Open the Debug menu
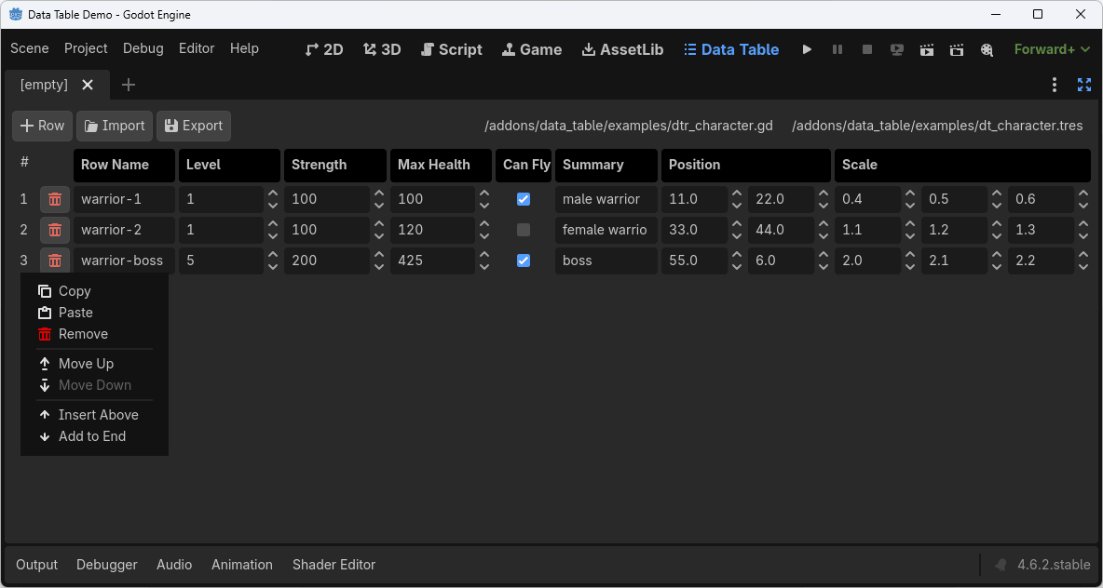 pos(143,48)
